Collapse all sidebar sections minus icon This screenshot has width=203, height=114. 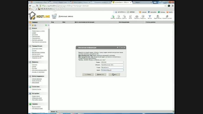(x=49, y=25)
